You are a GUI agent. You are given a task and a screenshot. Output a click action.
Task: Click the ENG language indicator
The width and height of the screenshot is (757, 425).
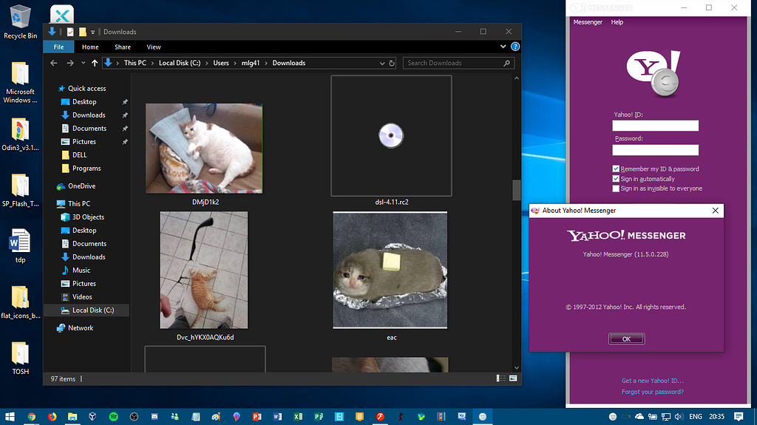pyautogui.click(x=695, y=416)
